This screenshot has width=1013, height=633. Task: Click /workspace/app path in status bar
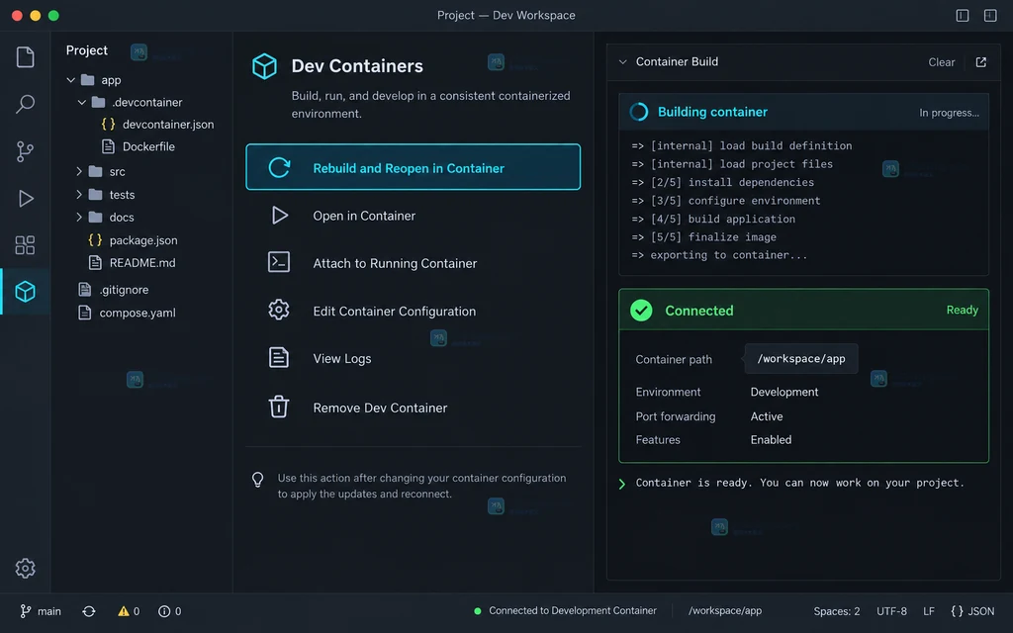coord(725,610)
